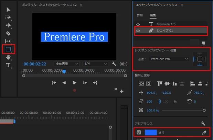Pin layer to bottom edge
213x140 pixels.
(200, 64)
